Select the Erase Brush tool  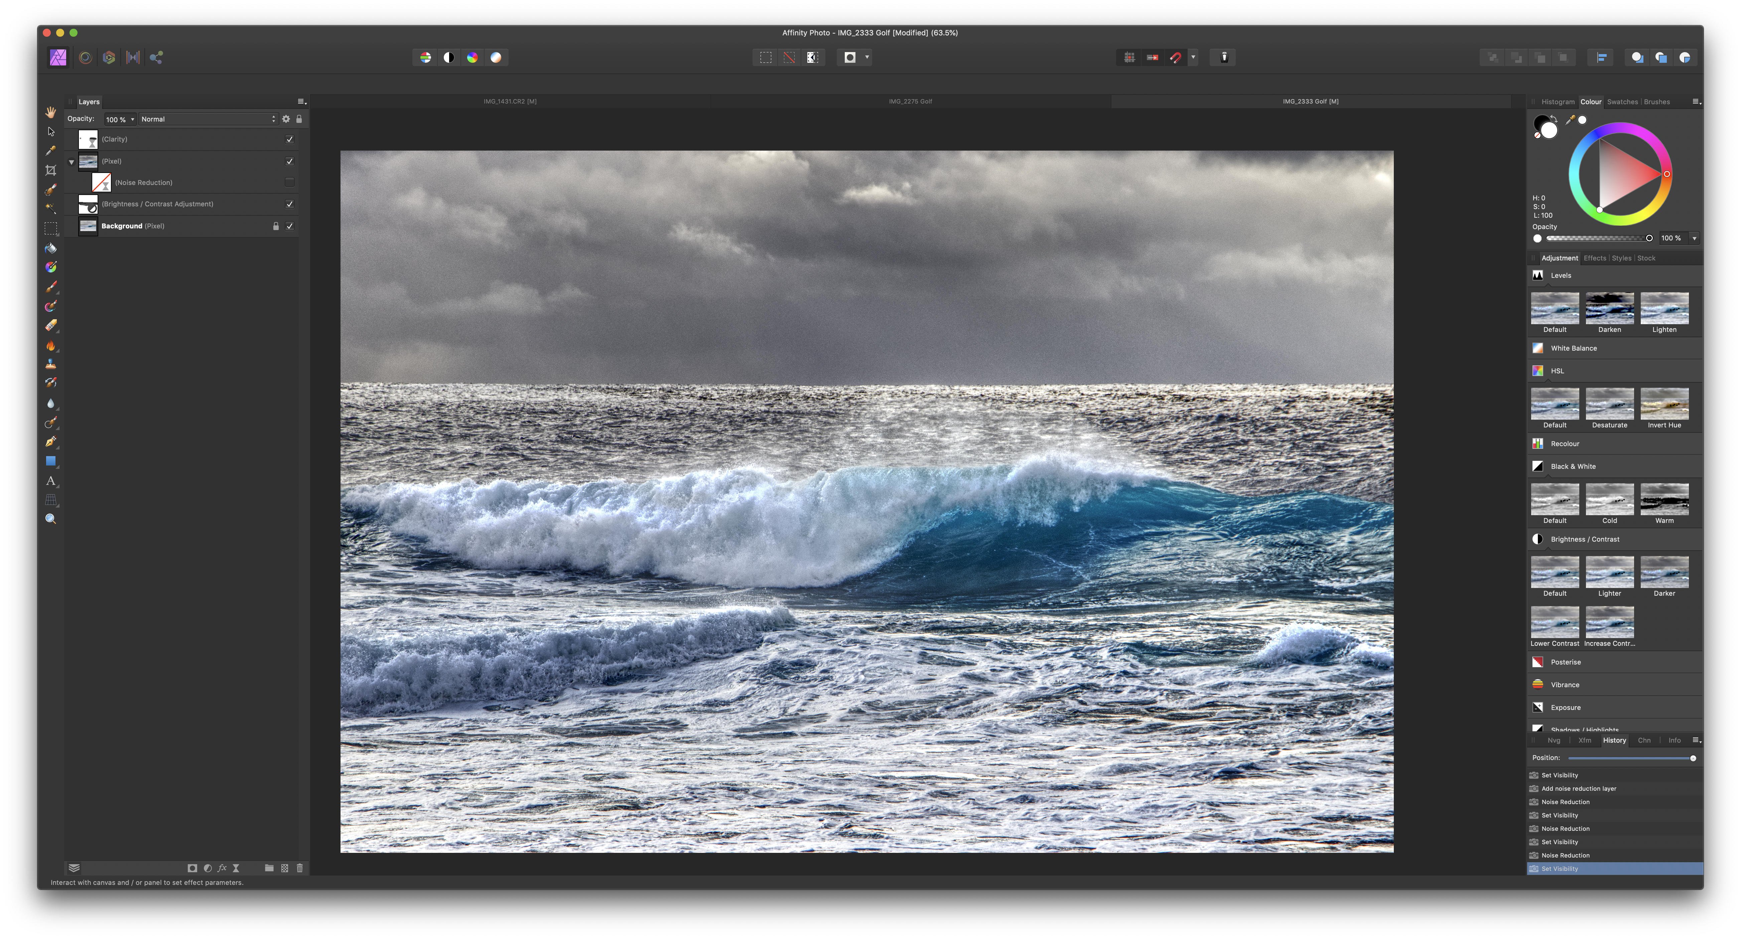[x=51, y=326]
